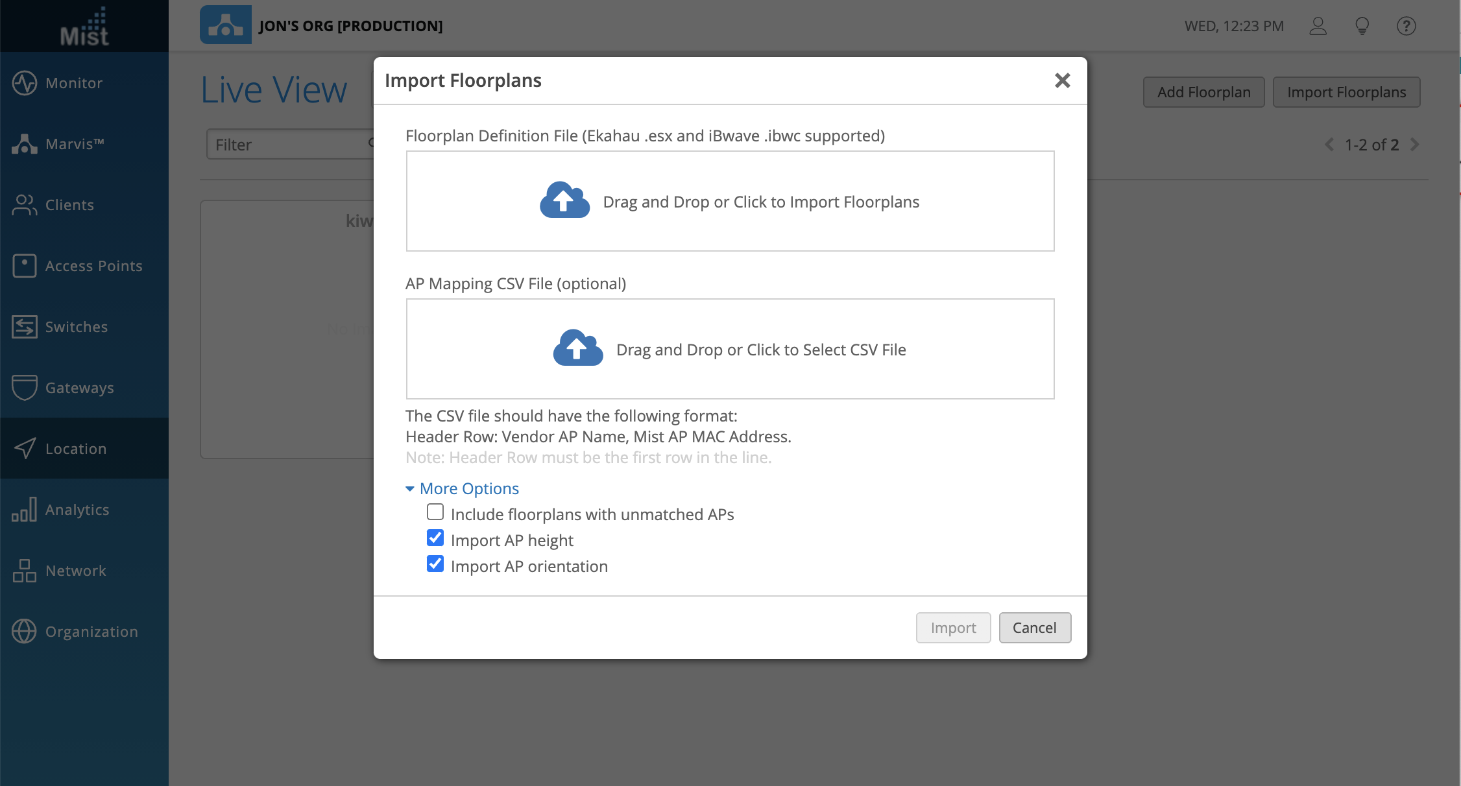Click the Clients people icon
The width and height of the screenshot is (1461, 786).
pos(25,205)
